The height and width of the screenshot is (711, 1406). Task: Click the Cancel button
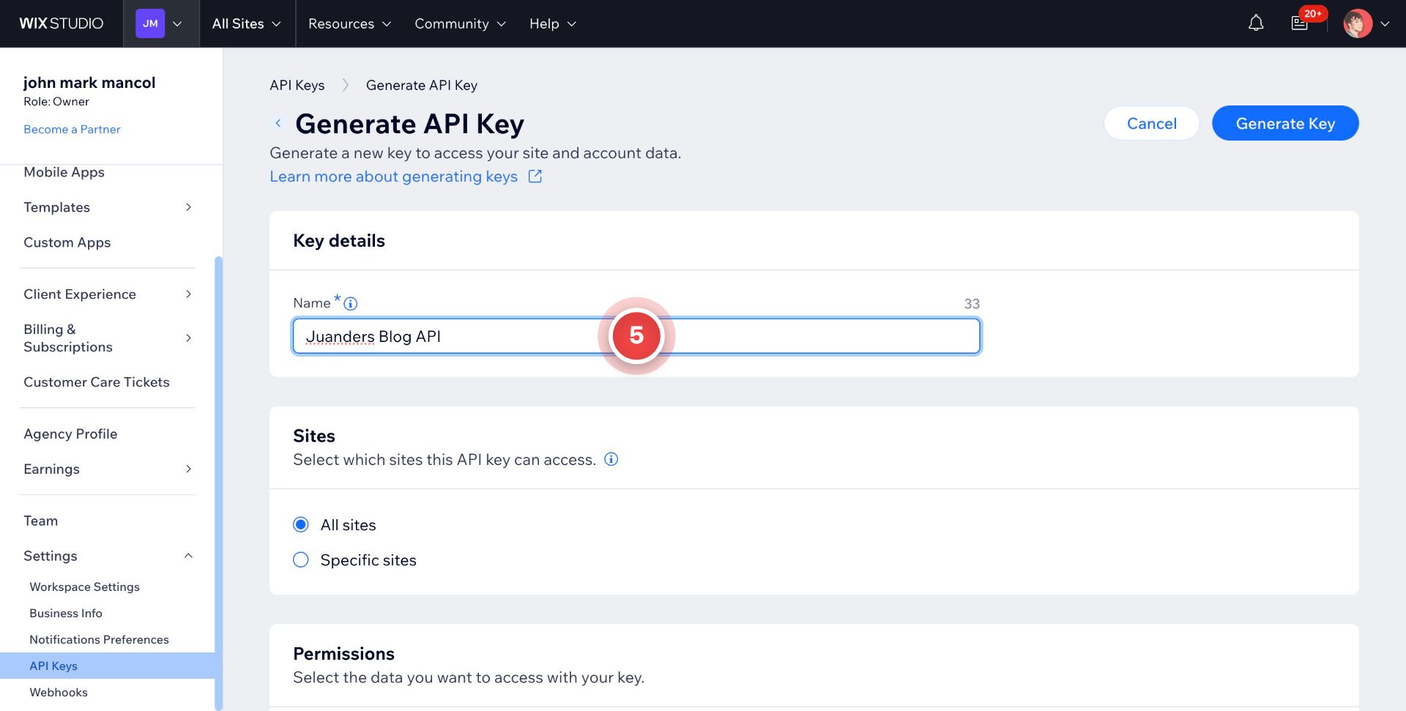coord(1151,123)
